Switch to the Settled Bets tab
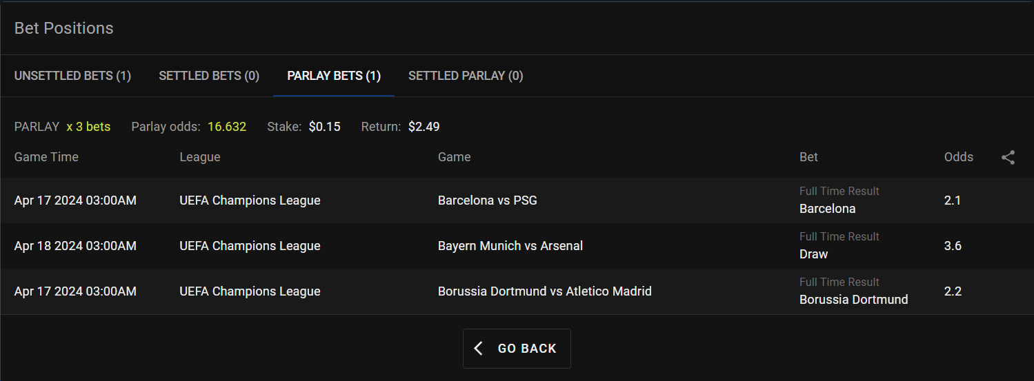 point(209,76)
